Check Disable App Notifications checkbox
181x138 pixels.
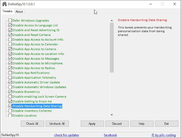coord(10,73)
